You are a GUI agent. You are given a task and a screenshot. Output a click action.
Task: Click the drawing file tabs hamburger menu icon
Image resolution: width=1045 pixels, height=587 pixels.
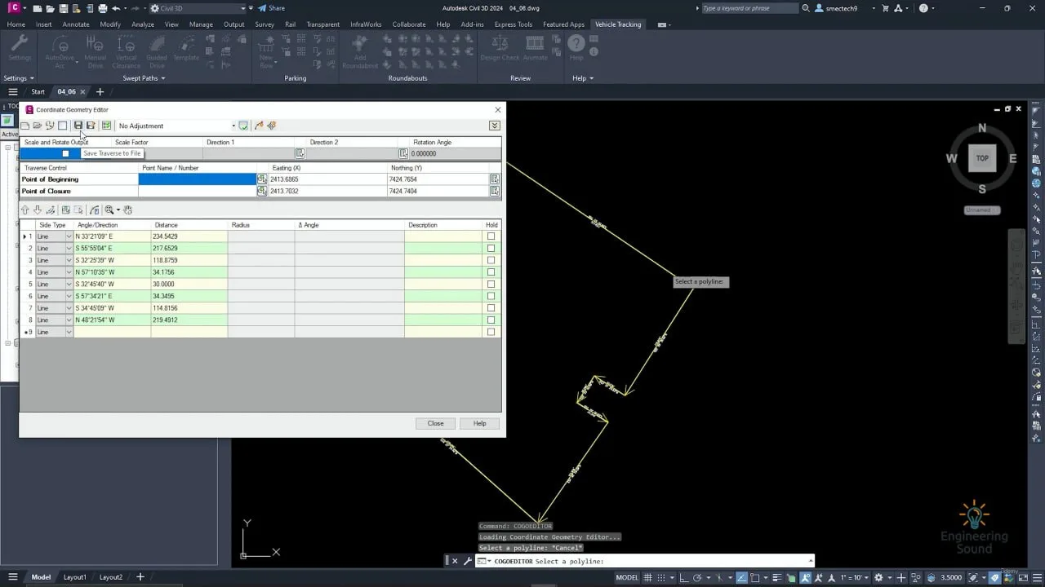[x=12, y=92]
